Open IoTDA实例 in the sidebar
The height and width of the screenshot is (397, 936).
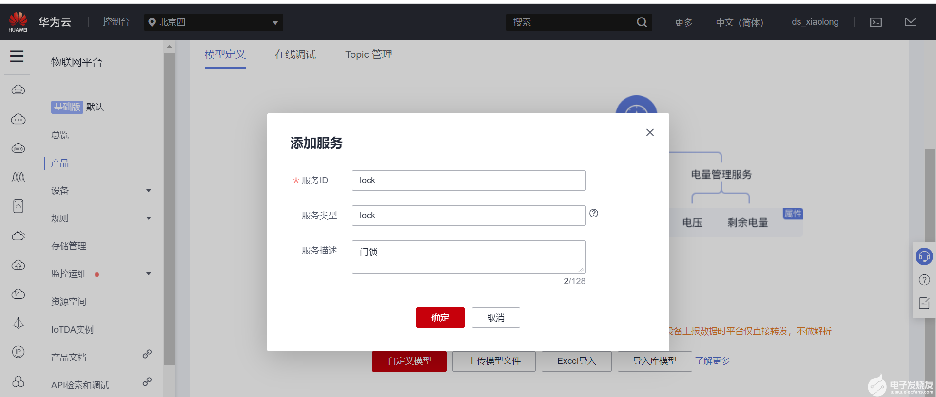point(73,330)
